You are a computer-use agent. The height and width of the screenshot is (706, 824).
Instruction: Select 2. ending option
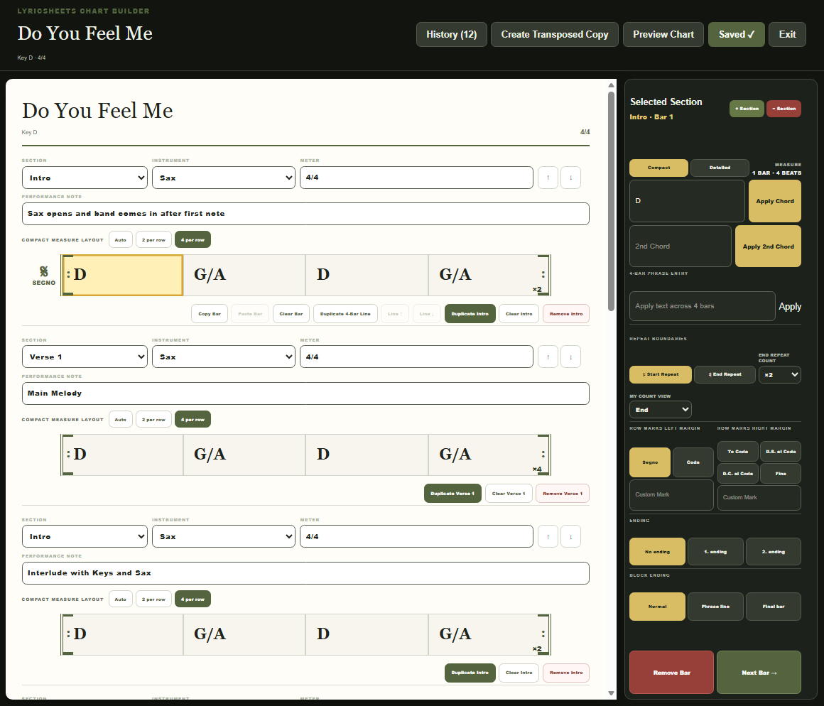tap(774, 552)
